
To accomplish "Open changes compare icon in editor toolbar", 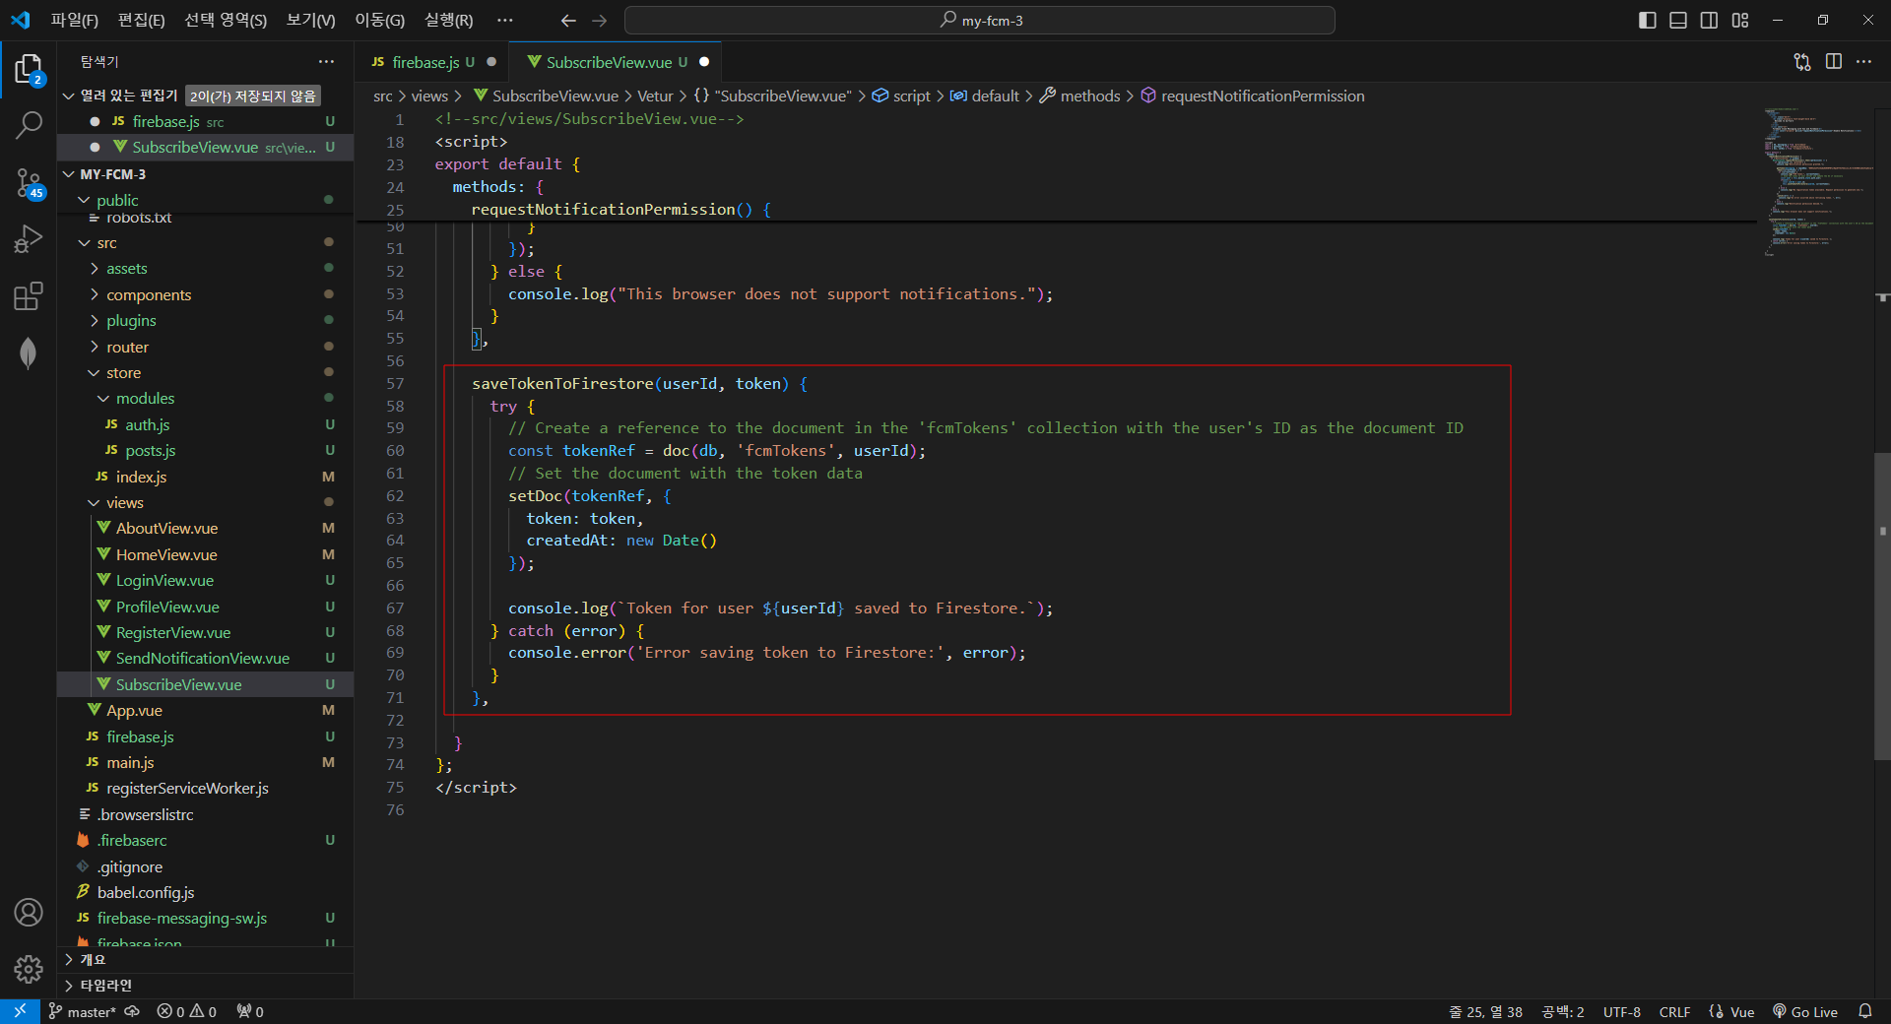I will (1802, 62).
